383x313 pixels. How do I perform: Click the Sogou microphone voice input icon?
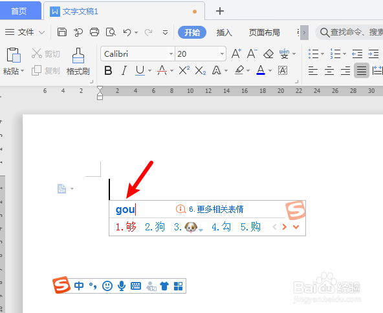click(122, 286)
